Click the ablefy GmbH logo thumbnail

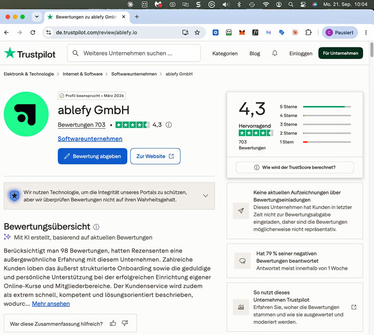[26, 114]
